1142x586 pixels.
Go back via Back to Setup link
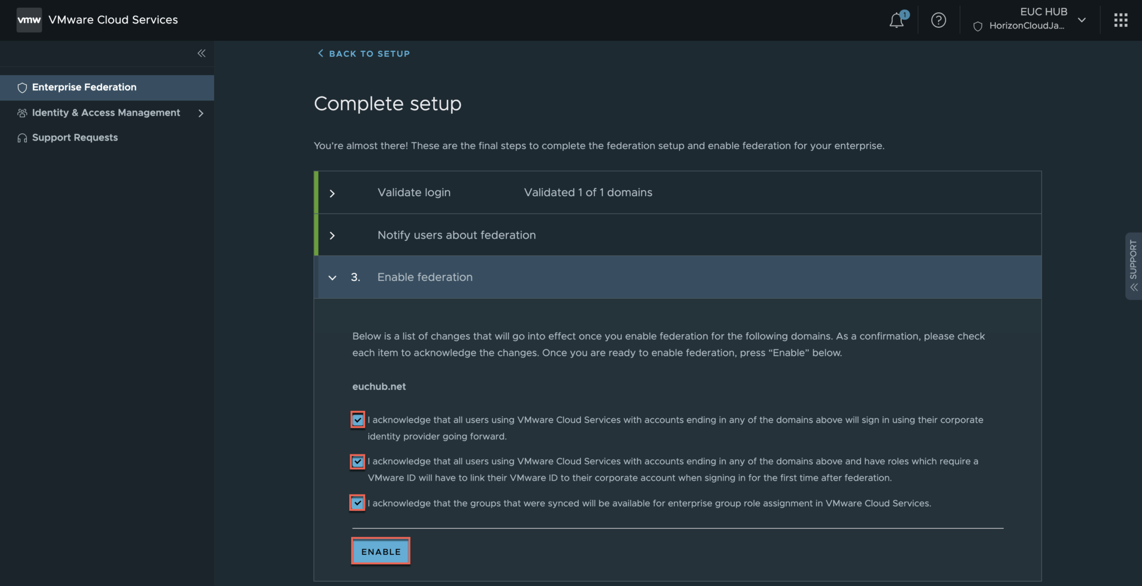coord(364,54)
